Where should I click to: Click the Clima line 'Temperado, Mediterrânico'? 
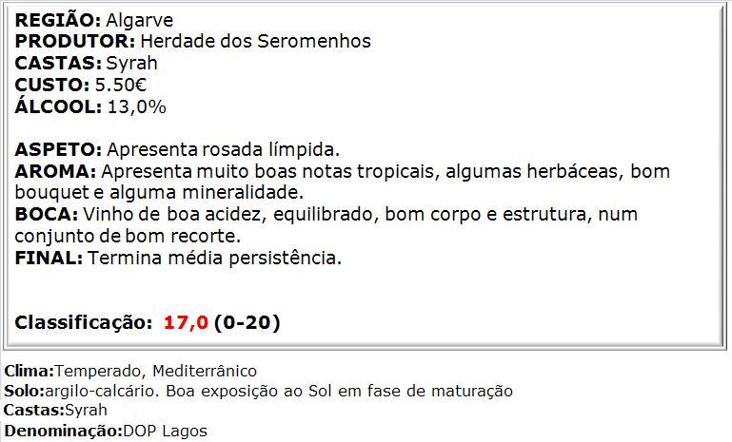pos(156,372)
